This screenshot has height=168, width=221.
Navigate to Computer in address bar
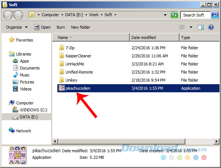[x=50, y=15]
